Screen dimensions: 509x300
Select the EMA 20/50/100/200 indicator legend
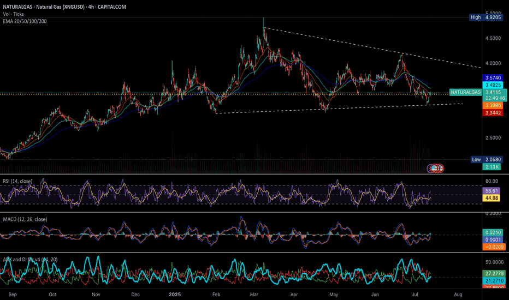25,21
